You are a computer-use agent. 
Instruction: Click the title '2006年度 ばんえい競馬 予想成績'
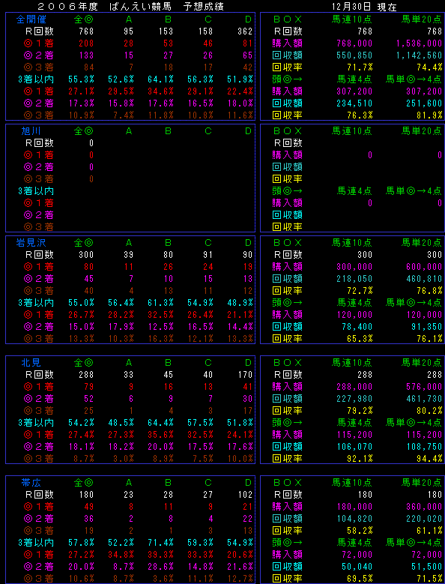point(131,6)
